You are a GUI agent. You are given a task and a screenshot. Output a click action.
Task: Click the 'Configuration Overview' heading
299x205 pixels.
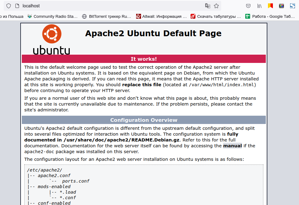[x=144, y=120]
